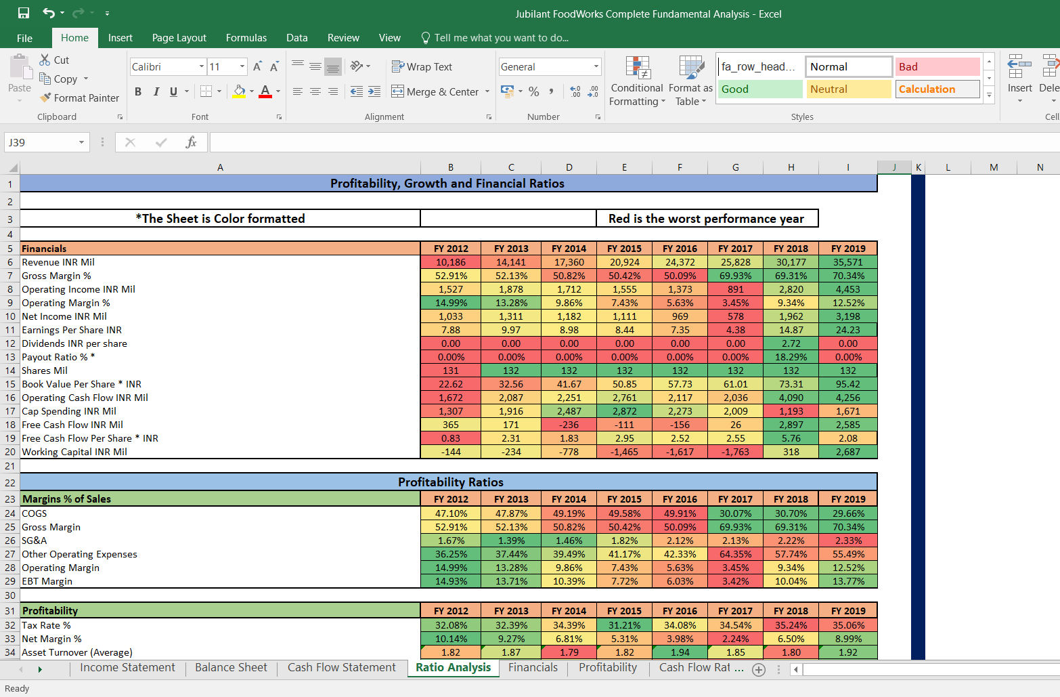
Task: Apply the Fill Color bucket icon
Action: [239, 91]
